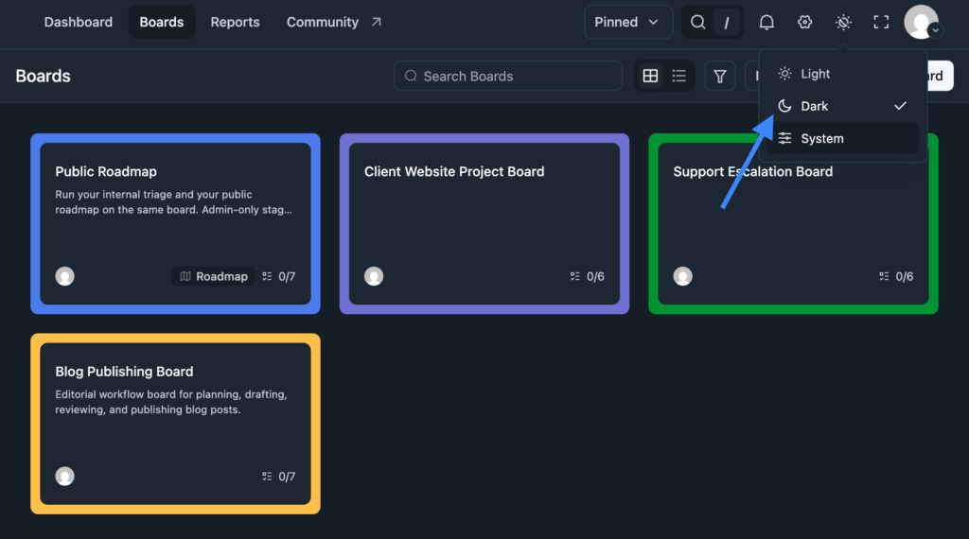Click the Public Roadmap description text
Image resolution: width=969 pixels, height=539 pixels.
coord(174,202)
